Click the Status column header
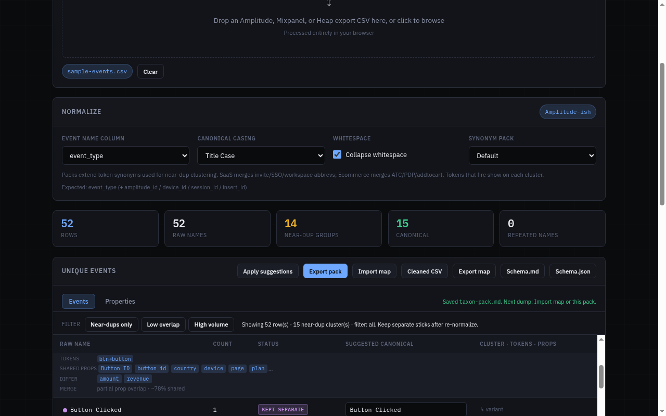This screenshot has height=416, width=666. [x=268, y=344]
